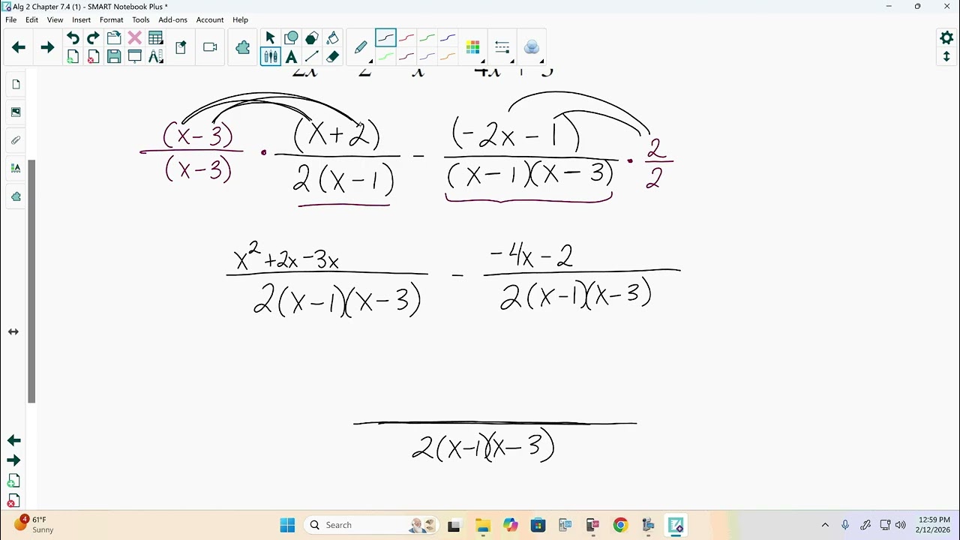
Task: Click the move sidebar double-arrow handle
Action: tap(13, 331)
